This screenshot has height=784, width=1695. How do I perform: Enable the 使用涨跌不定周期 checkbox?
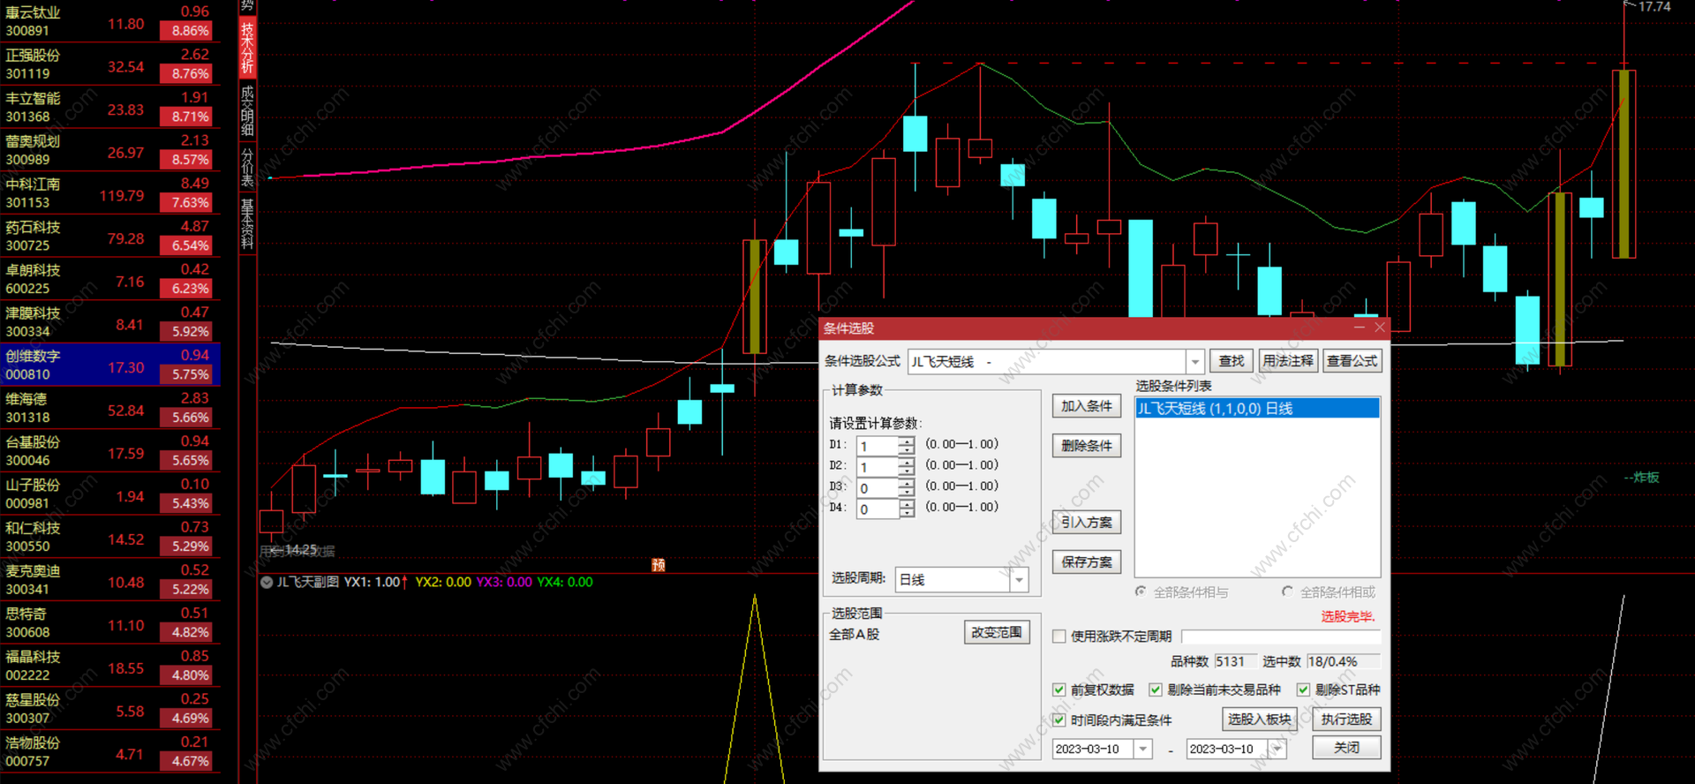point(1059,637)
